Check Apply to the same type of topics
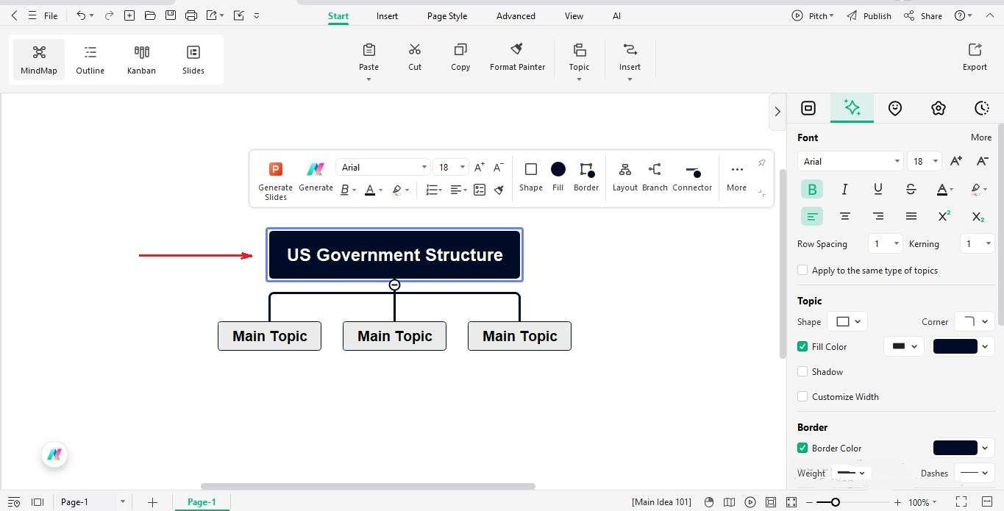 (x=802, y=270)
